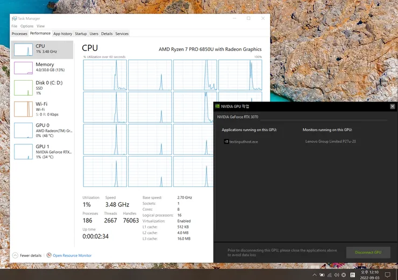Screen dimensions: 398x280
Task: Open the Options menu in Task Manager
Action: (27, 26)
